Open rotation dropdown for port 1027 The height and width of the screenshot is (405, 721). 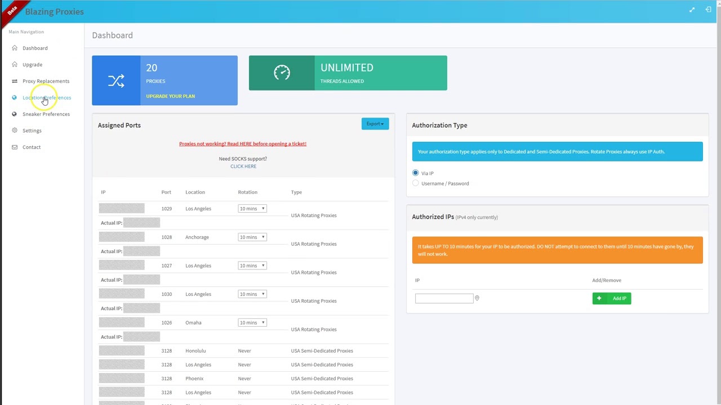coord(252,265)
